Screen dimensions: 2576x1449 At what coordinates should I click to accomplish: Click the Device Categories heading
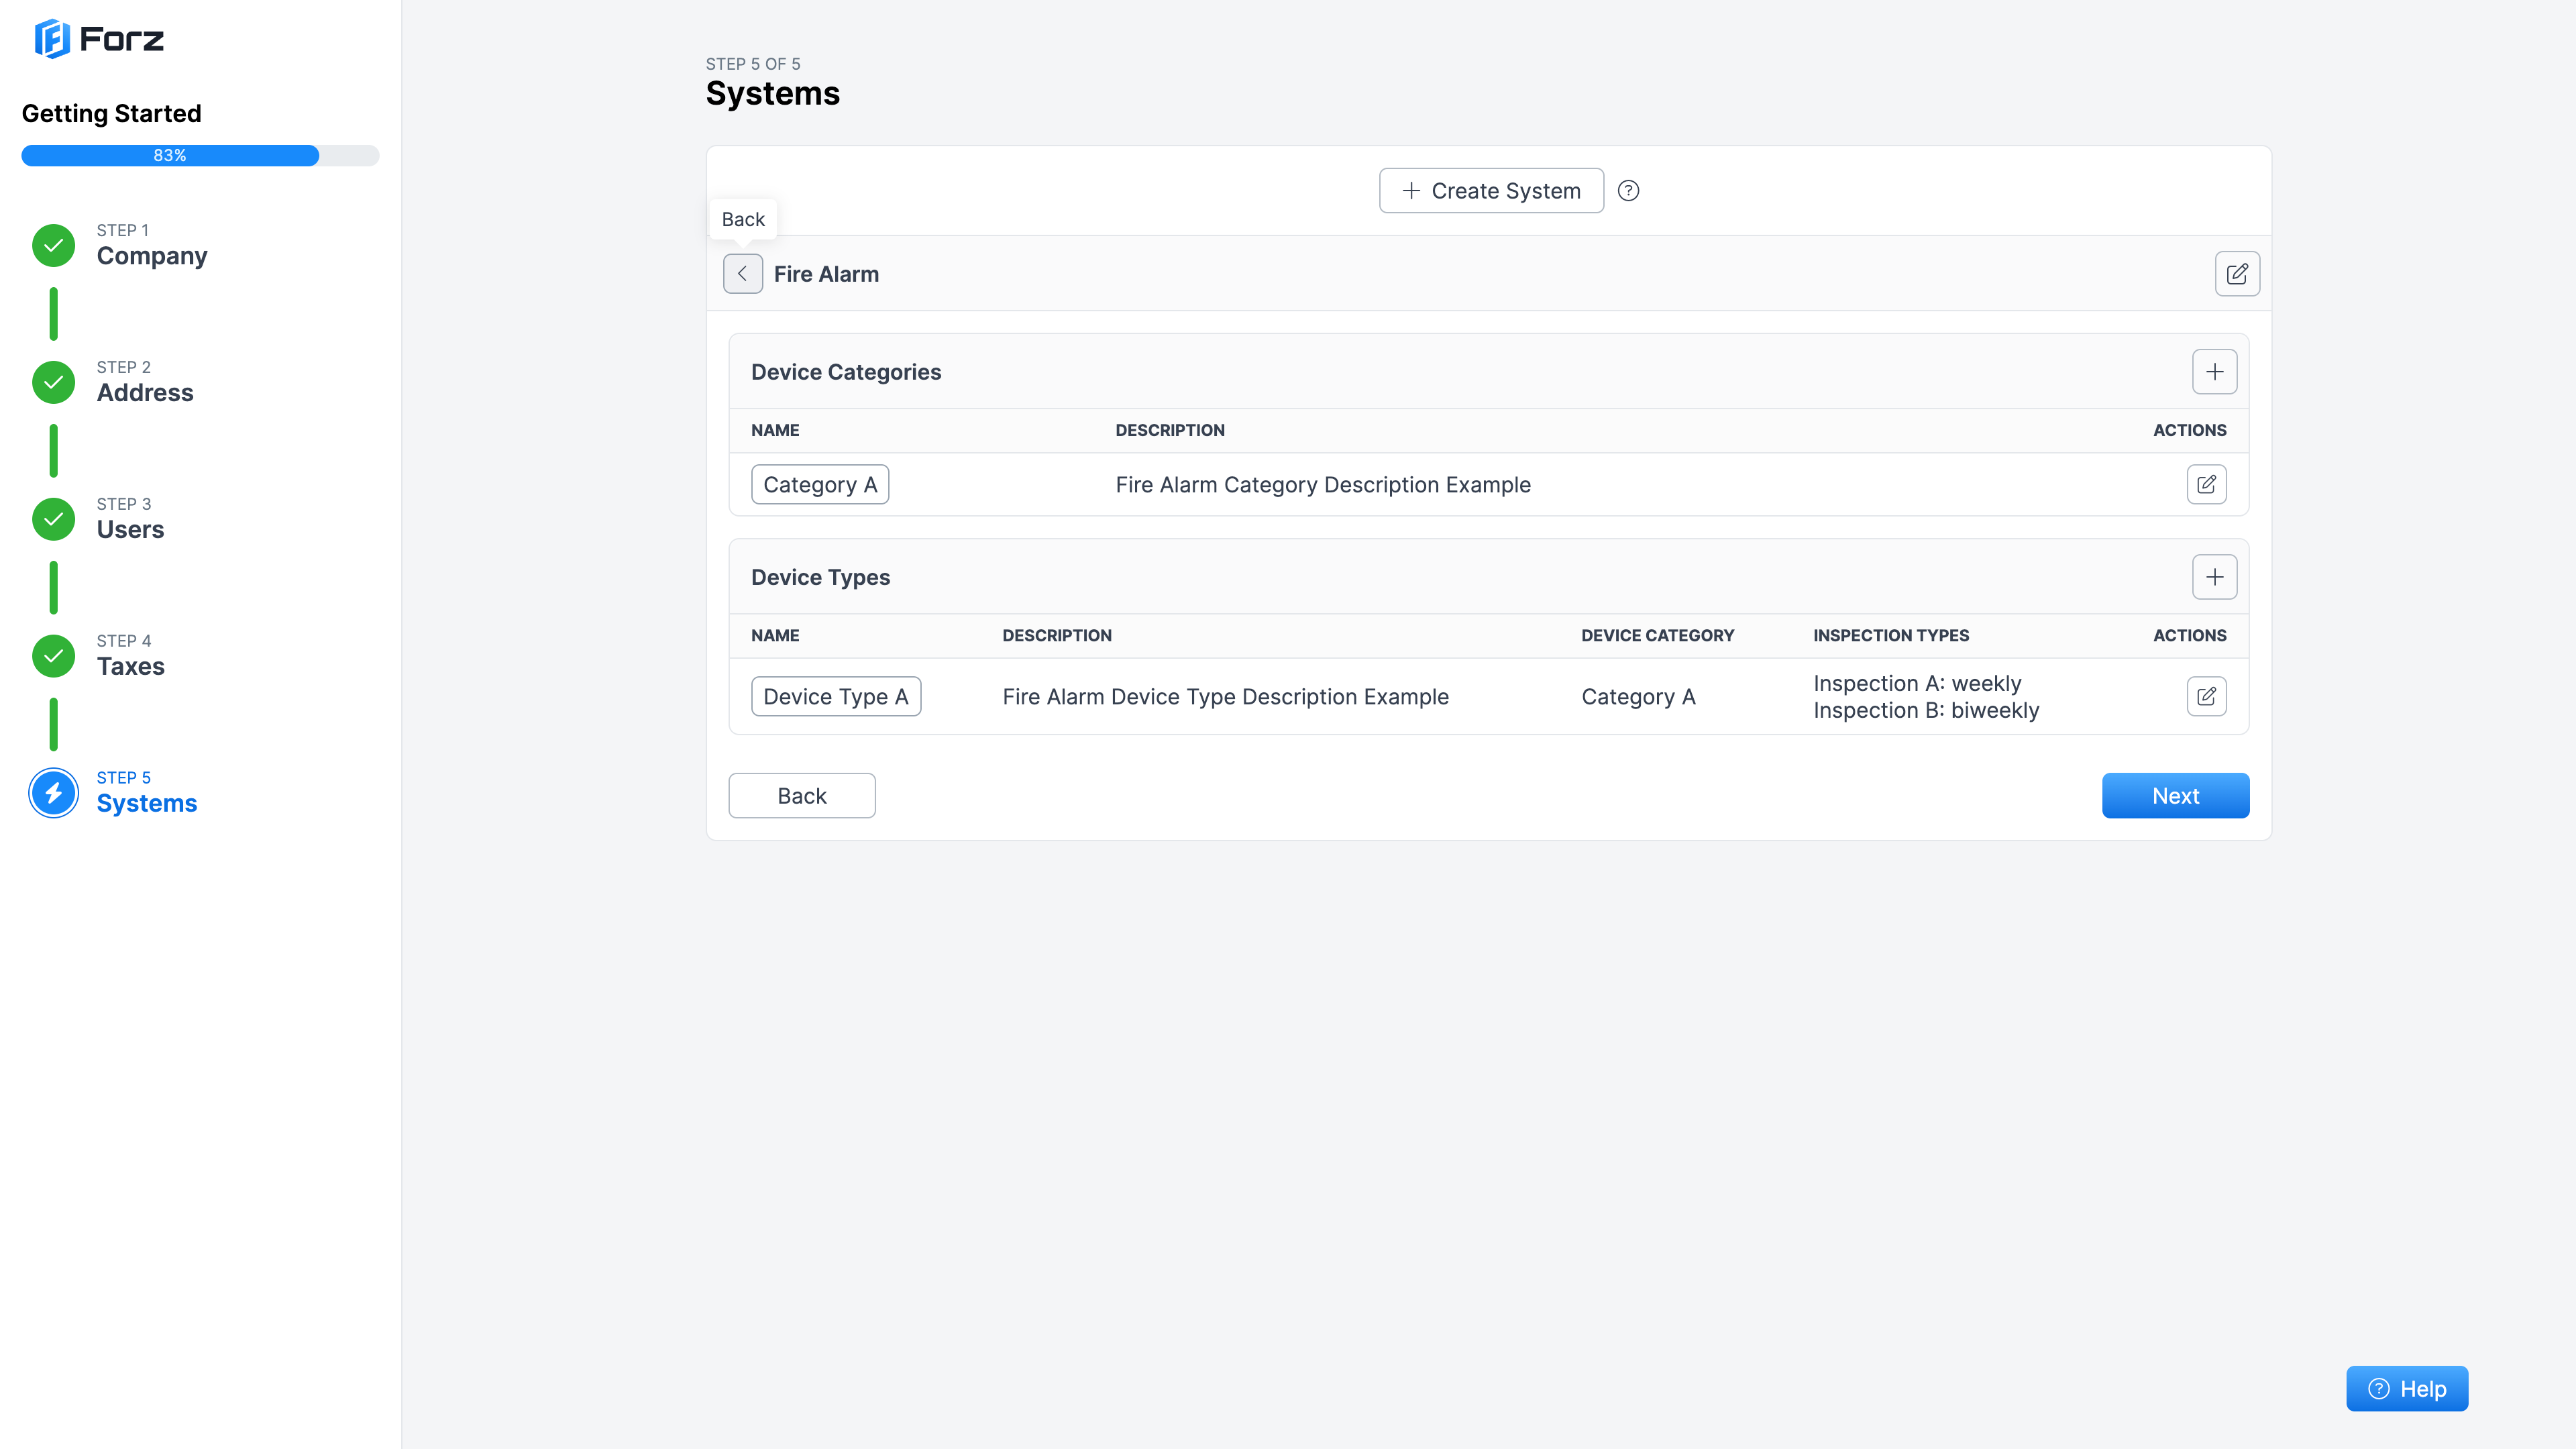[x=846, y=372]
